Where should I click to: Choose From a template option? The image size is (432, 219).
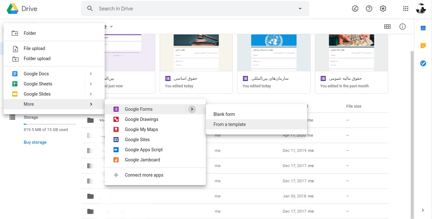[x=256, y=124]
